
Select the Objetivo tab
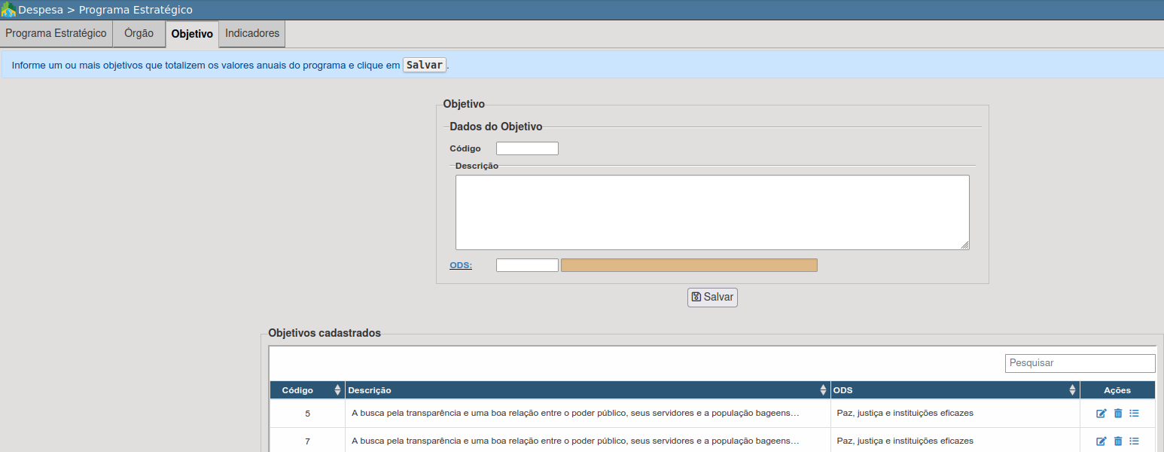coord(192,35)
